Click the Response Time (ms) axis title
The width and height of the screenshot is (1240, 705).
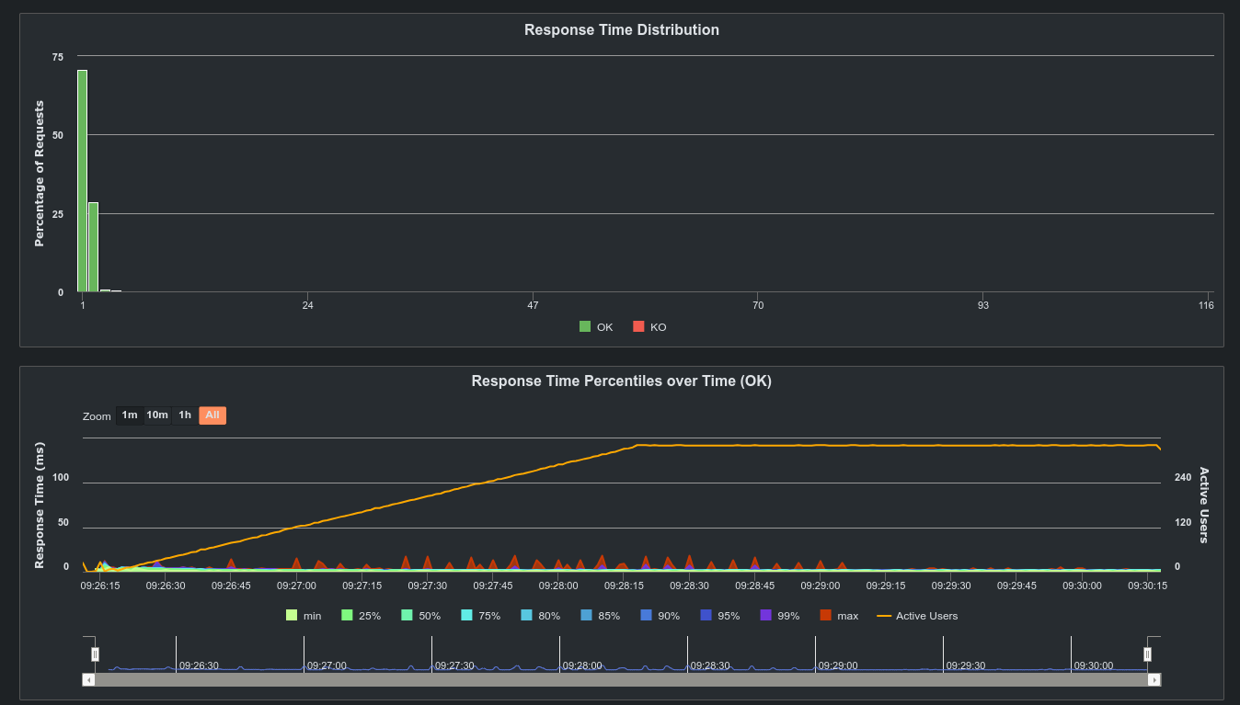click(x=40, y=505)
